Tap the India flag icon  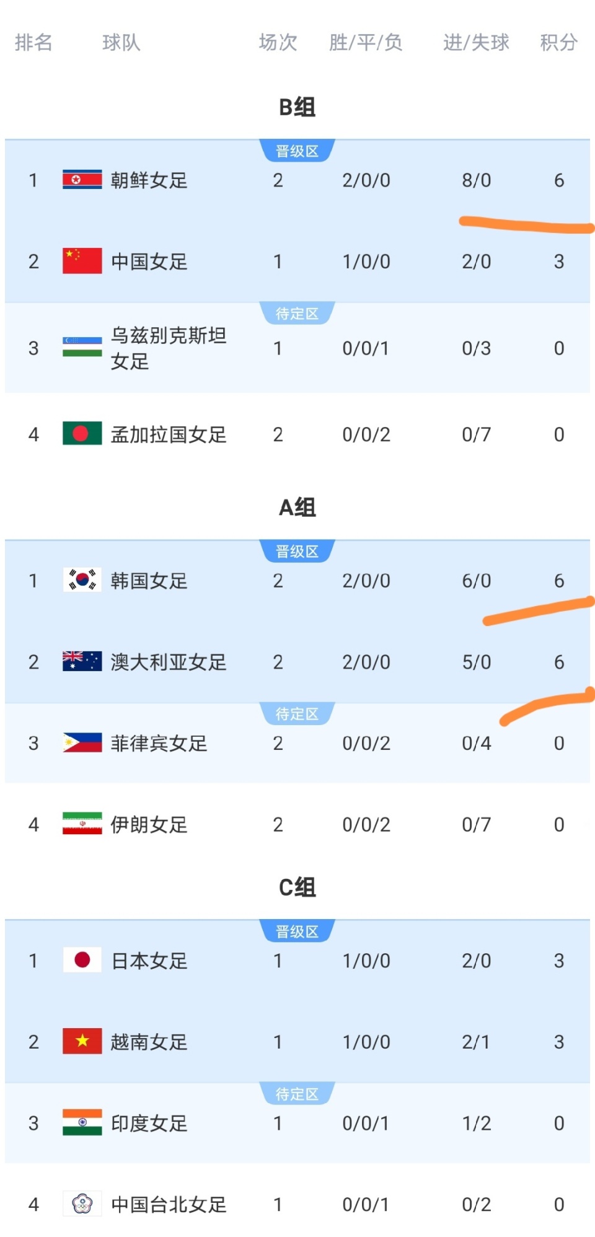[x=82, y=1122]
